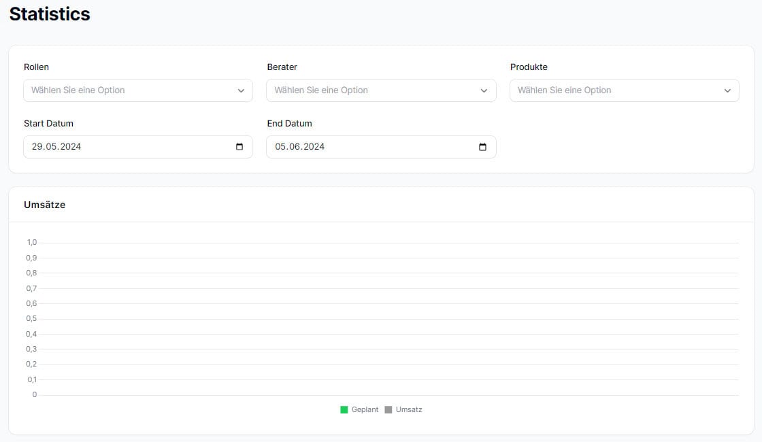The height and width of the screenshot is (442, 762).
Task: Click the Rollen dropdown chevron arrow
Action: tap(241, 91)
